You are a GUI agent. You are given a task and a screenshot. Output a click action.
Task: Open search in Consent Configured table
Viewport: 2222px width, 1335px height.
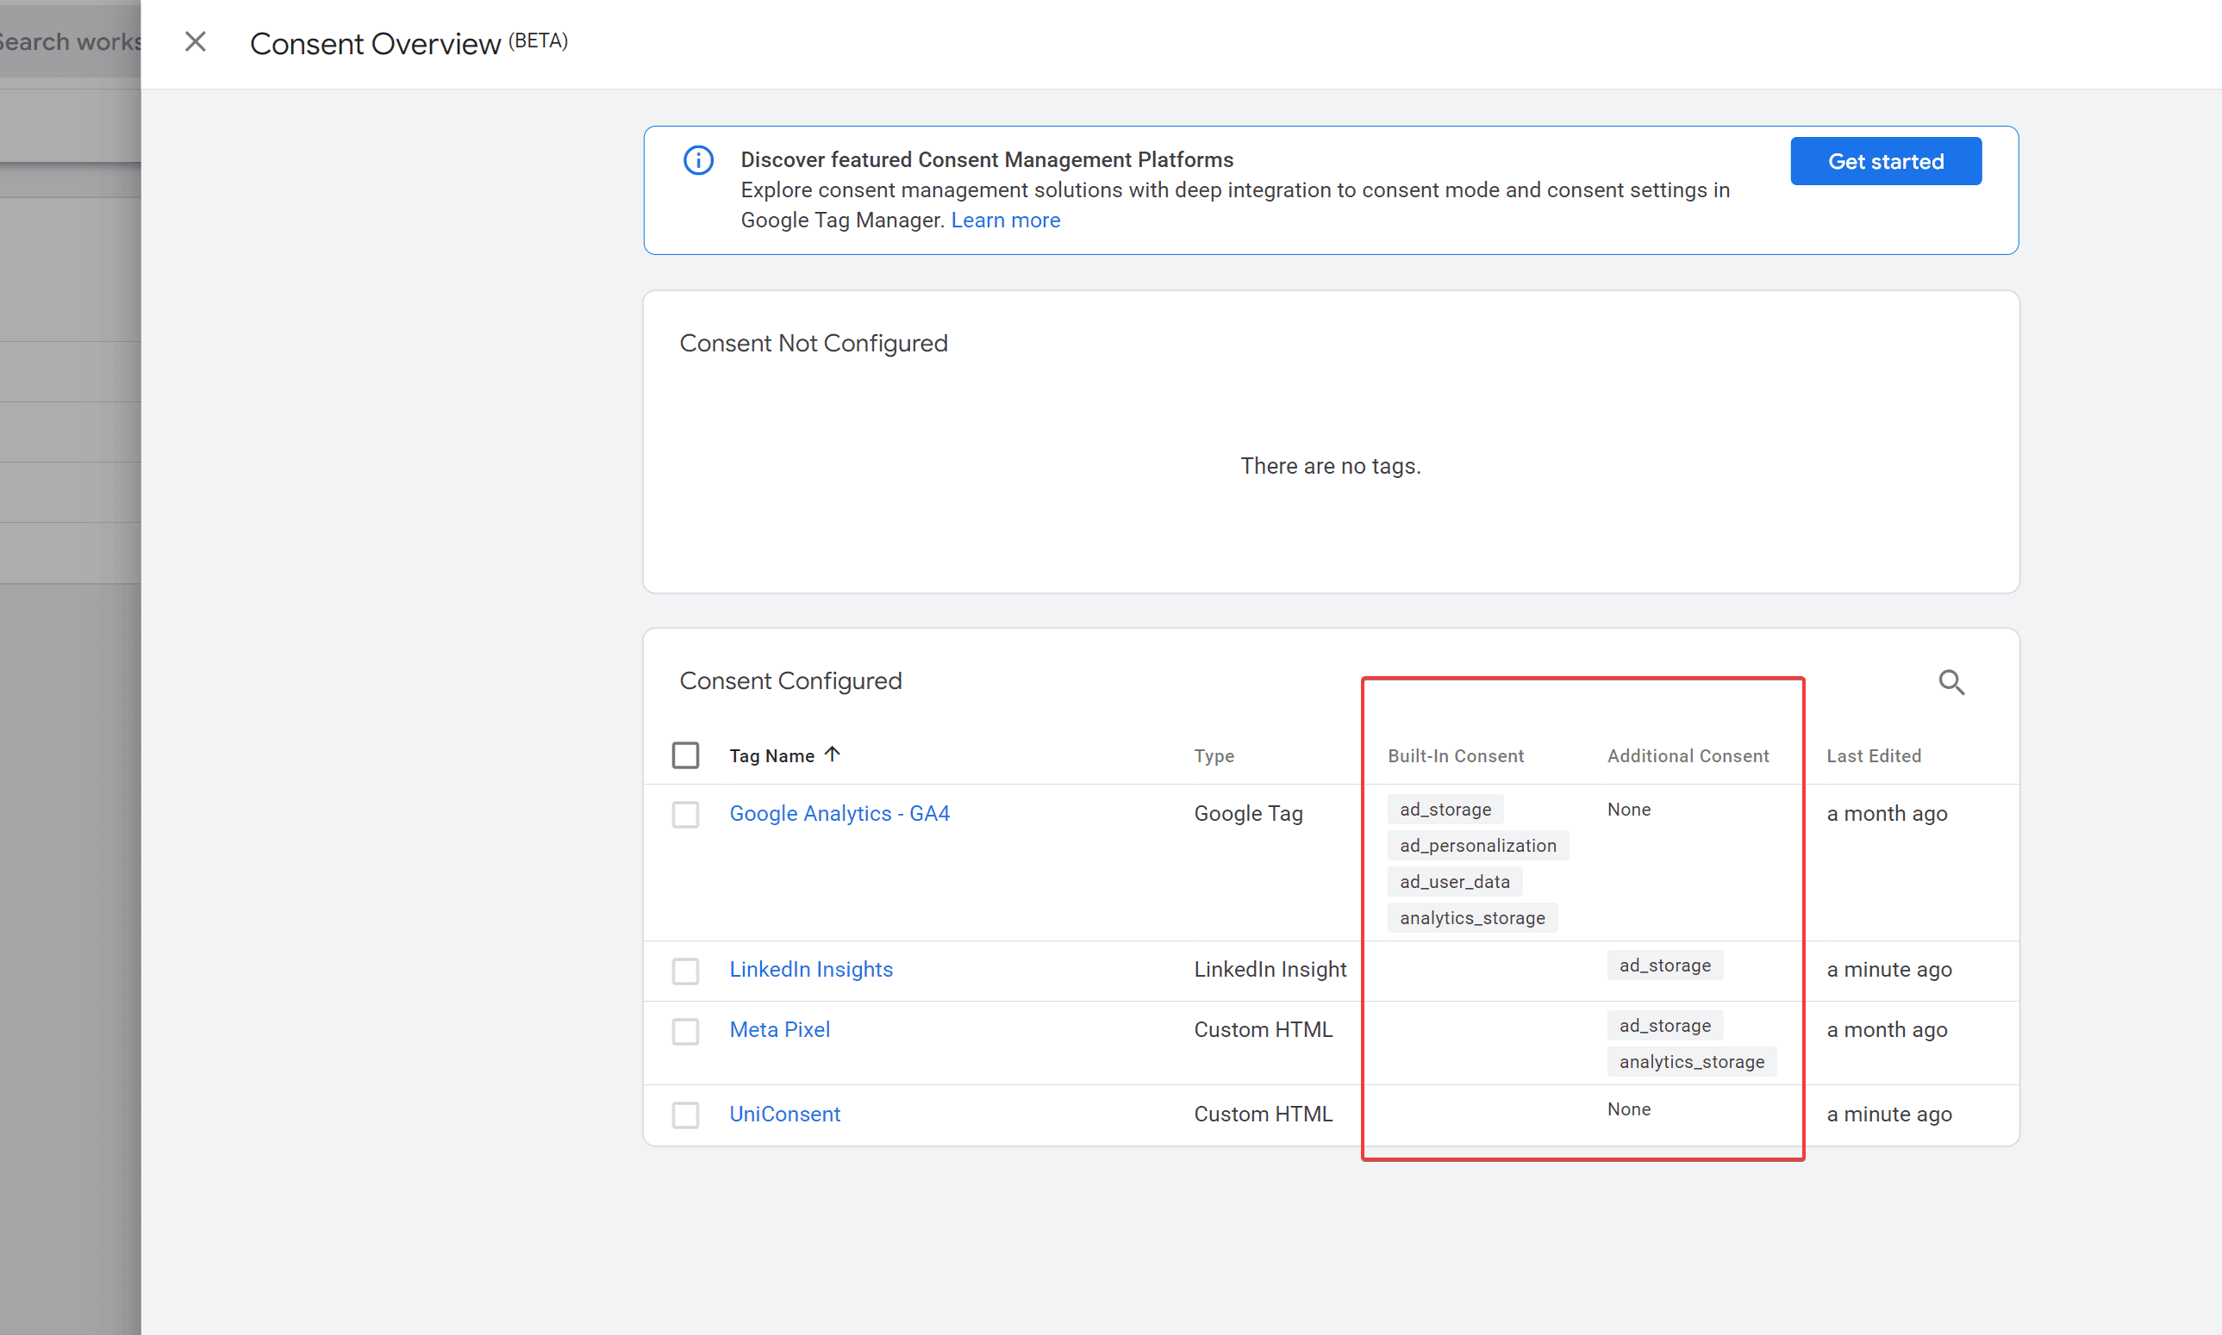tap(1951, 682)
